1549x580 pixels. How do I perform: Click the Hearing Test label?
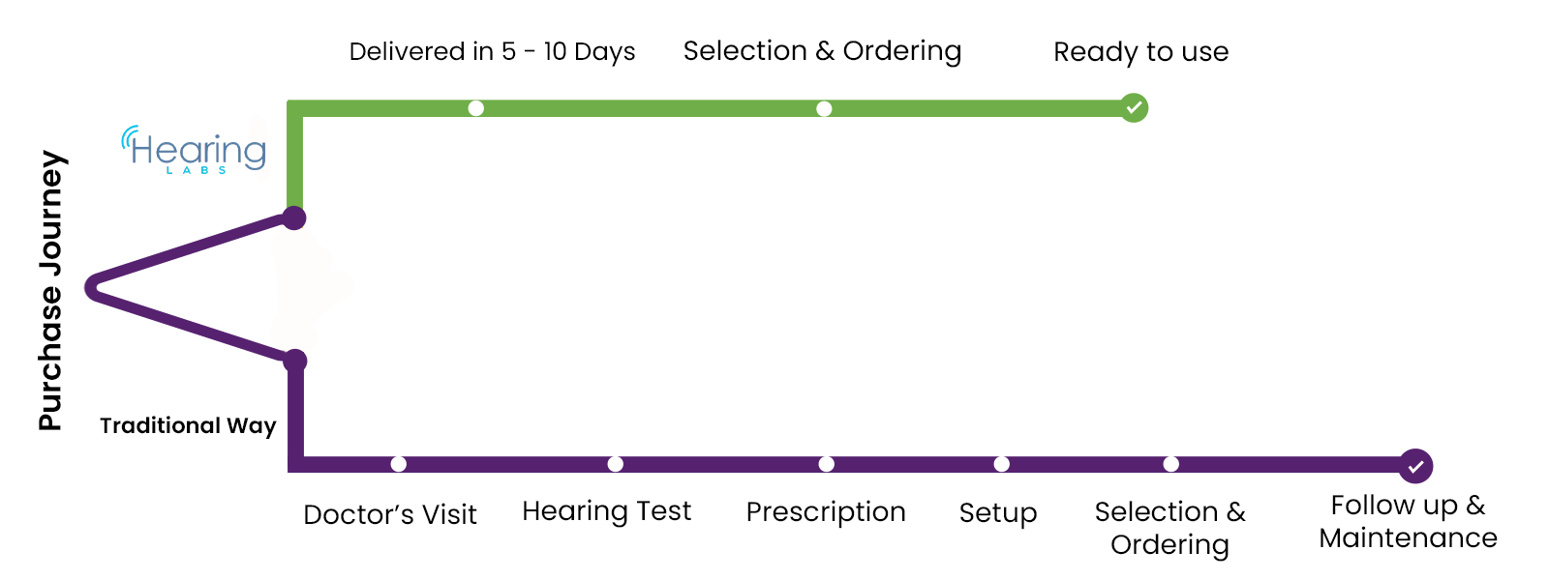pyautogui.click(x=607, y=511)
